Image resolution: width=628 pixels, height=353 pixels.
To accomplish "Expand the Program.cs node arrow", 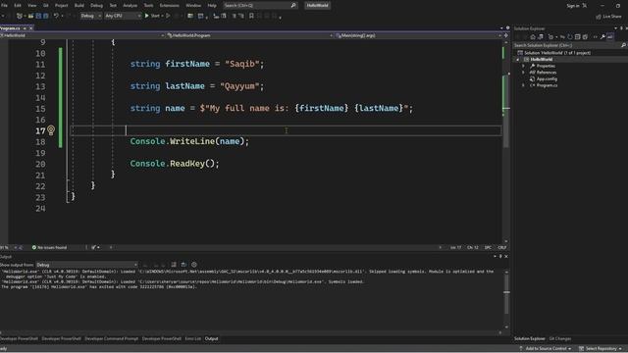I will [x=523, y=85].
